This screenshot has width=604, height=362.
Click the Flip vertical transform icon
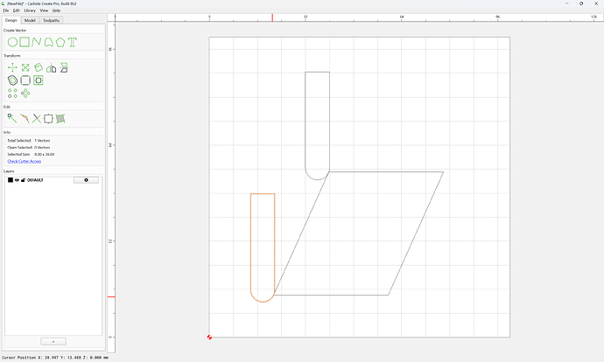[x=64, y=67]
